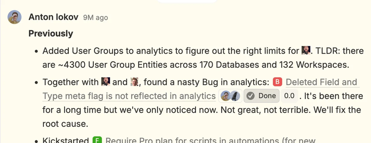Open the Done state dropdown badge
Viewport: 371px width, 143px height.
coord(262,96)
